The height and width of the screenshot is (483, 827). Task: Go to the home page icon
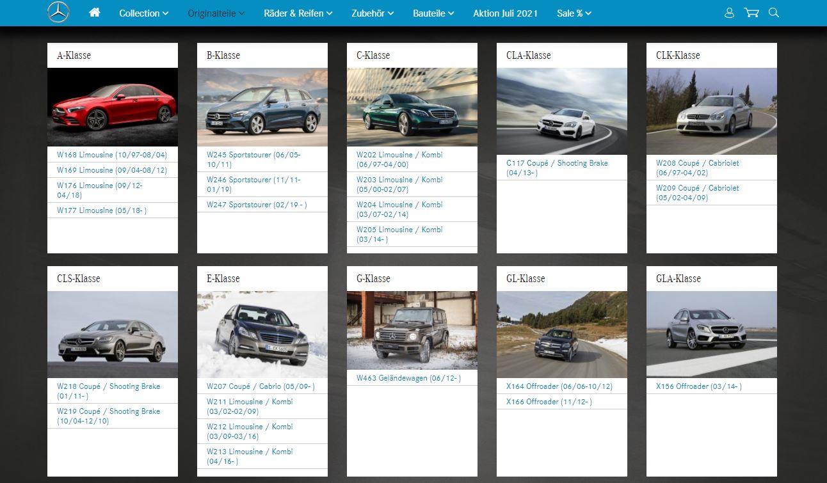tap(95, 13)
